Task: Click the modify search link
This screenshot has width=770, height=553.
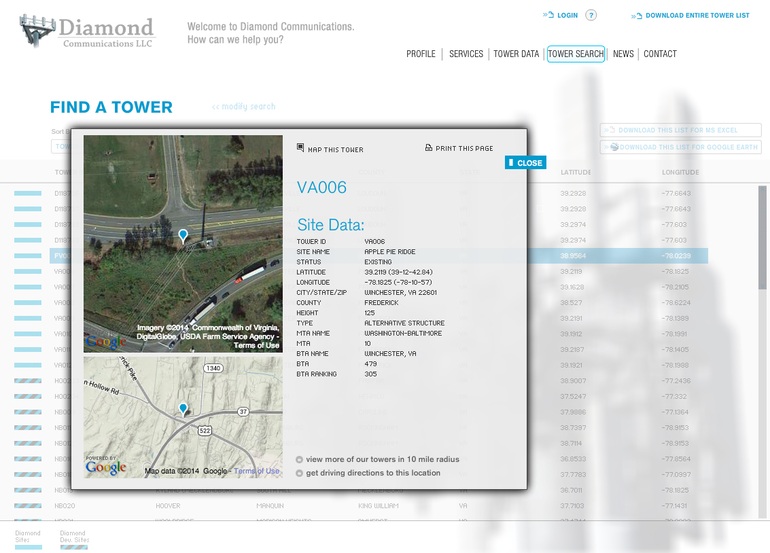Action: coord(243,107)
